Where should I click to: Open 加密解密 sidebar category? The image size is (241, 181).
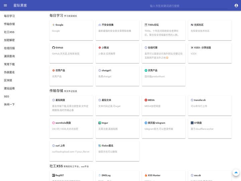pyautogui.click(x=9, y=40)
